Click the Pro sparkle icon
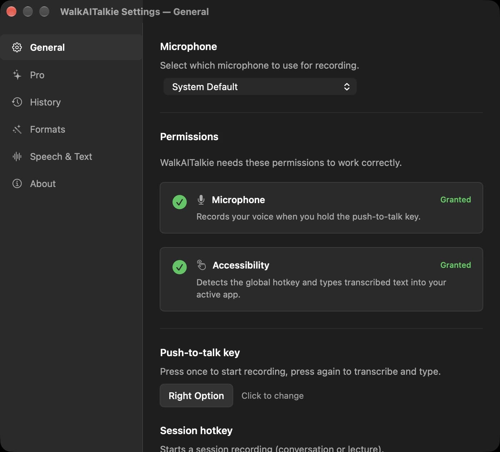The width and height of the screenshot is (500, 452). 17,75
